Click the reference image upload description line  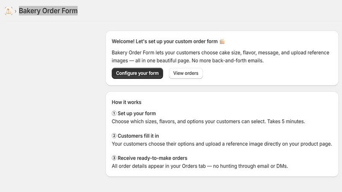pos(222,144)
